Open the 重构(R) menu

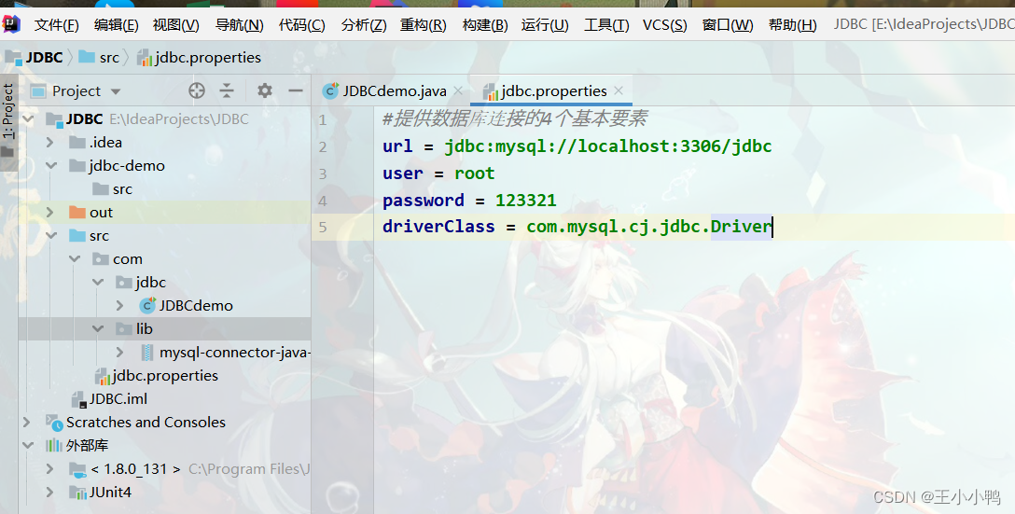tap(423, 25)
